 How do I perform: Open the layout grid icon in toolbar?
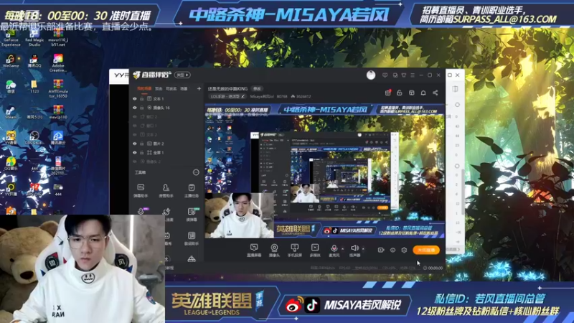point(411,93)
